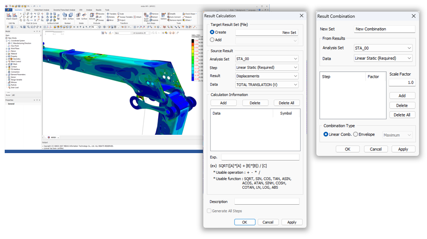Click the Scale Factor field showing 1.0
Image resolution: width=427 pixels, height=239 pixels.
[x=402, y=83]
